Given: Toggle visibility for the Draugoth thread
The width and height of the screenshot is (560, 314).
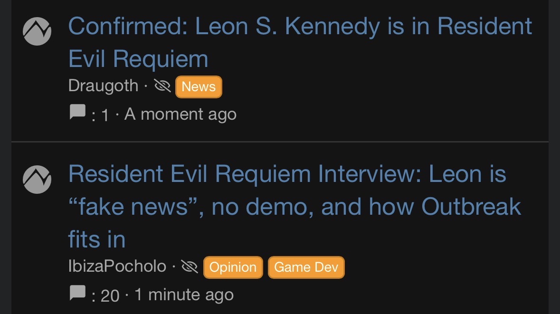Looking at the screenshot, I should (x=163, y=86).
